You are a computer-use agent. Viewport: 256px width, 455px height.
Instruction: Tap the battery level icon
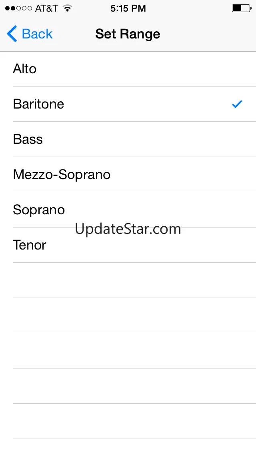241,8
